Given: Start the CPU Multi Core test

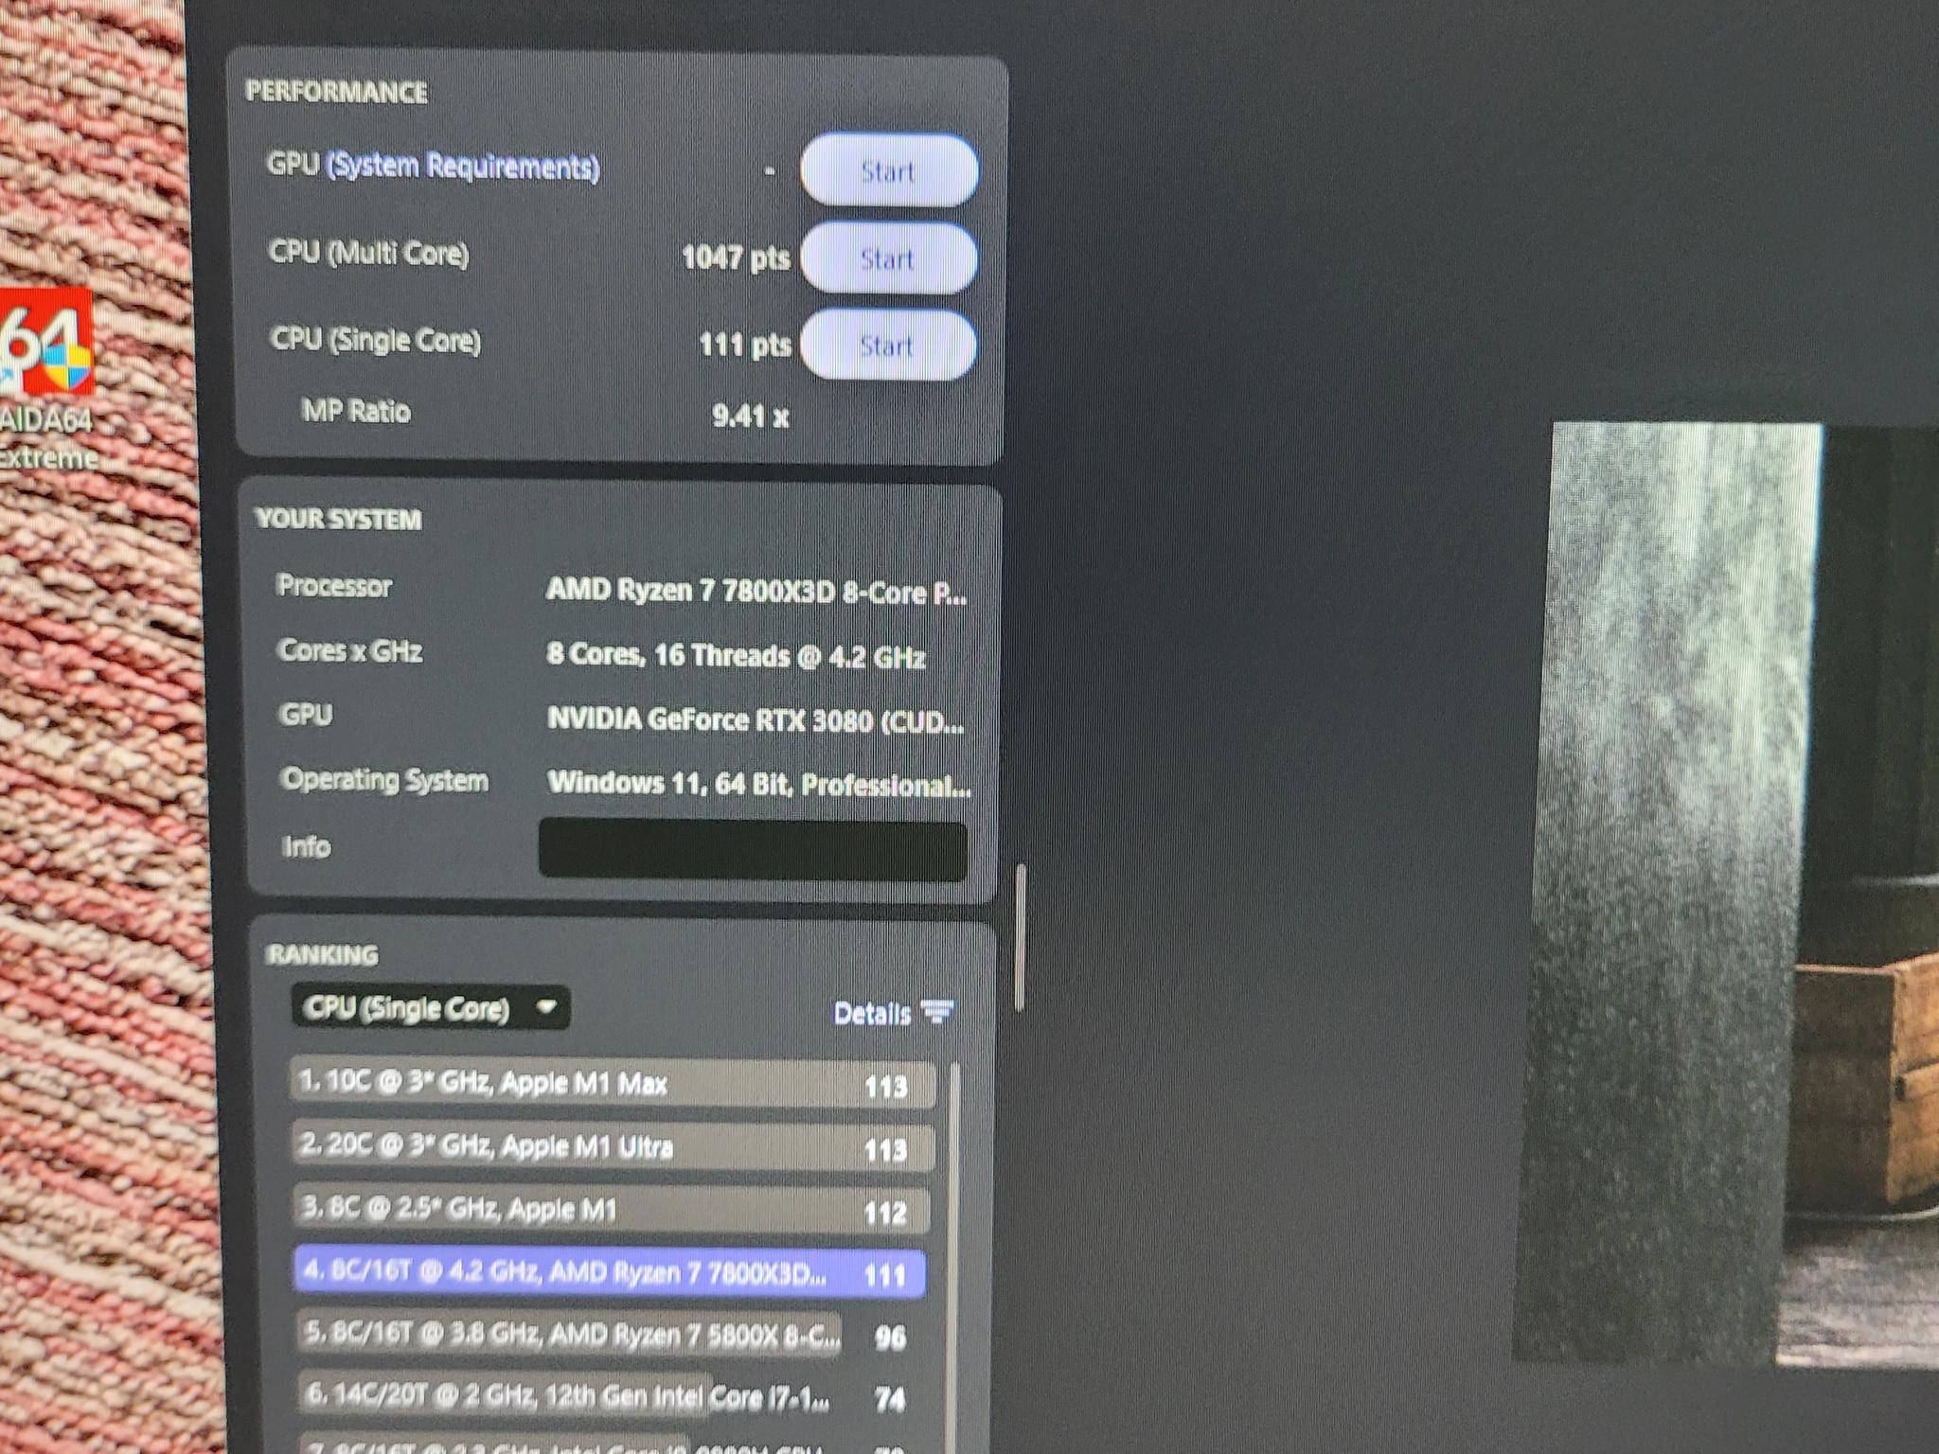Looking at the screenshot, I should tap(888, 257).
